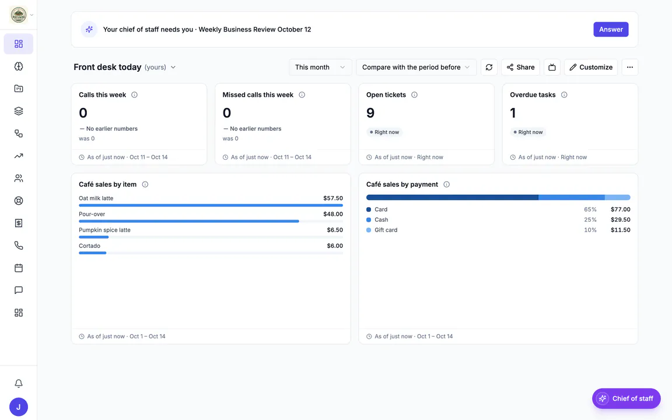The width and height of the screenshot is (672, 420).
Task: Open the calendar icon in sidebar
Action: [19, 268]
